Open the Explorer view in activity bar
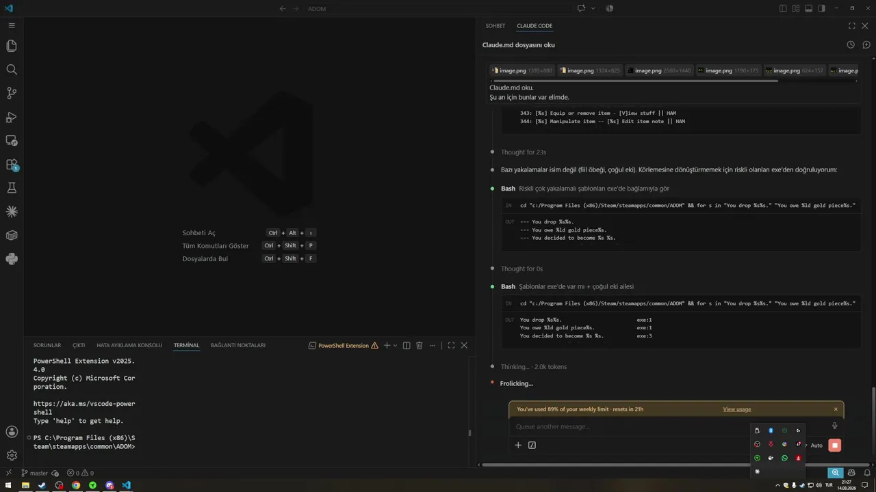This screenshot has height=492, width=876. pyautogui.click(x=12, y=46)
